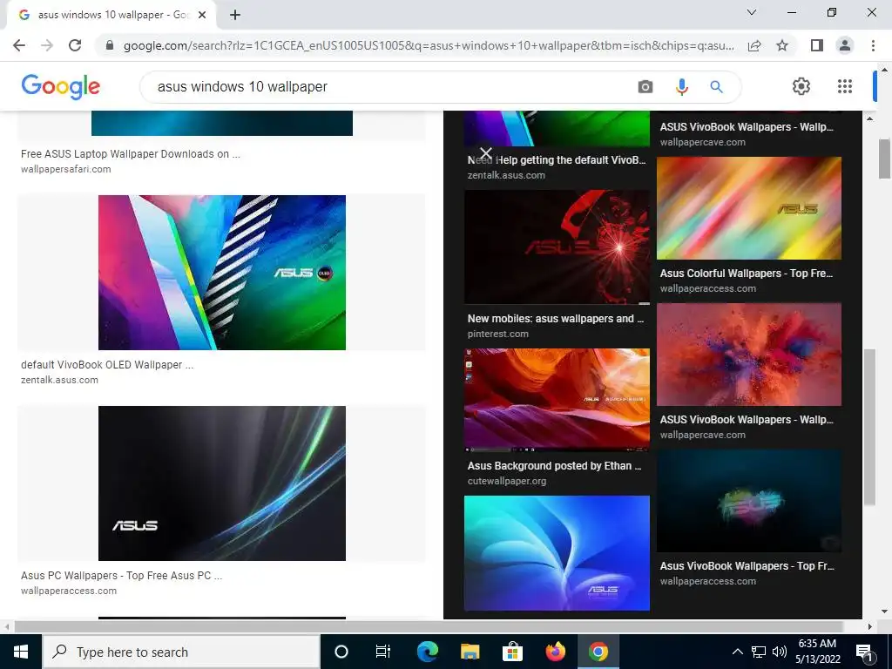Select Chrome icon in taskbar
The width and height of the screenshot is (892, 669).
[x=598, y=652]
